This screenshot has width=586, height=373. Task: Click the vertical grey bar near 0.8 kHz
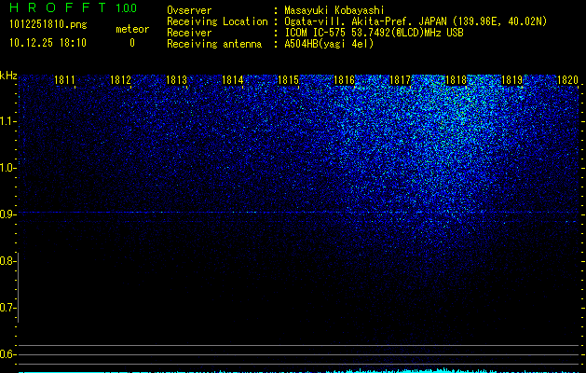[x=18, y=287]
